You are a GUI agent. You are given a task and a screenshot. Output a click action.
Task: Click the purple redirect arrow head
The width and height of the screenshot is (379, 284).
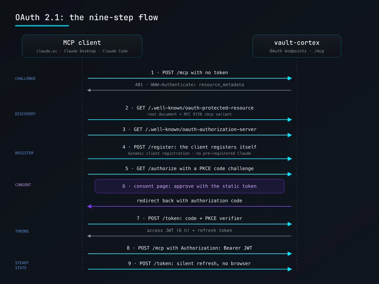click(x=89, y=206)
